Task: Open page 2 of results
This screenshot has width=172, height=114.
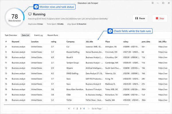Action: (x=77, y=109)
